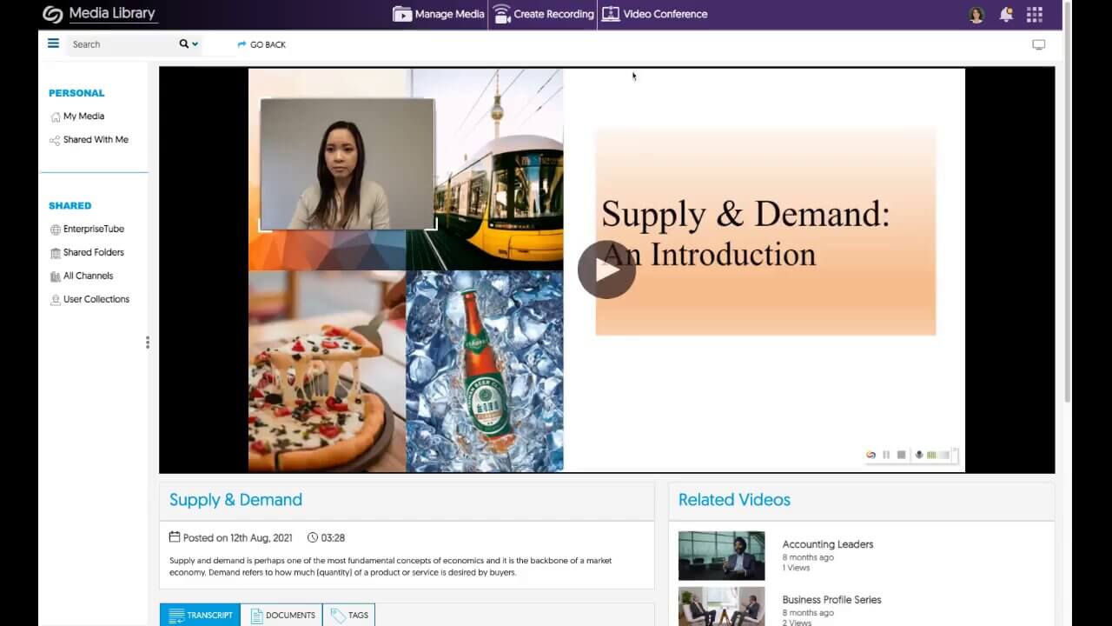Viewport: 1112px width, 626px height.
Task: Open Manage Media from the top bar
Action: pos(439,14)
